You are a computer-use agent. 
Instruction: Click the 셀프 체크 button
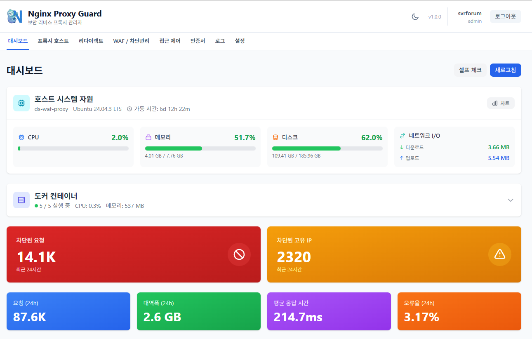click(470, 70)
